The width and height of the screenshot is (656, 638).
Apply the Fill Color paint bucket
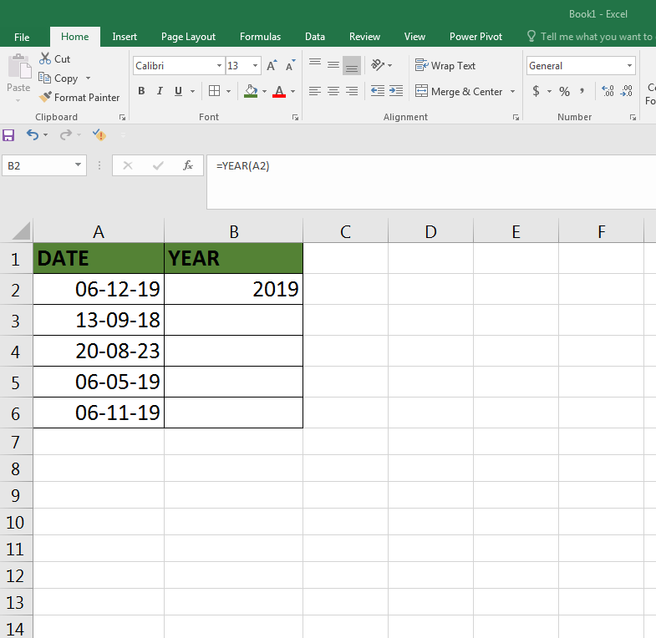(x=251, y=91)
